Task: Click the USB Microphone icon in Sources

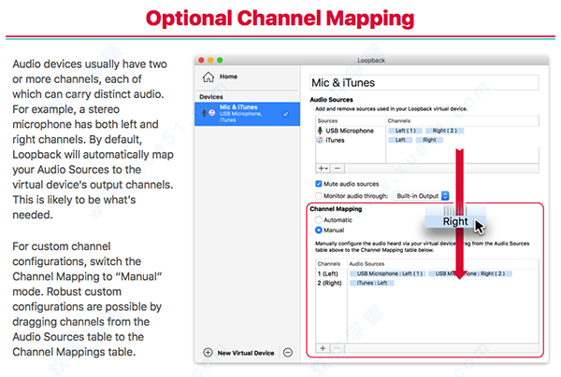Action: 320,131
